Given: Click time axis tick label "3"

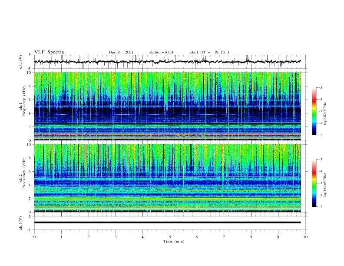Looking at the screenshot, I should point(116,237).
